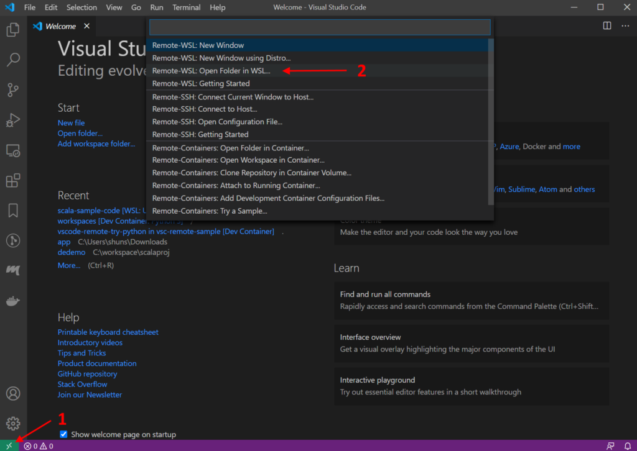
Task: Open the Source Control view
Action: (x=13, y=89)
